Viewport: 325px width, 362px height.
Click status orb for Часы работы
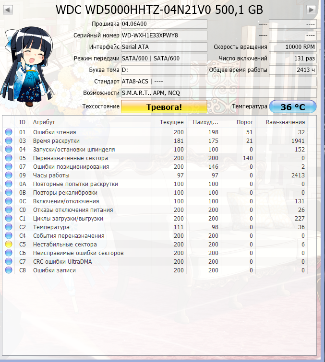tap(9, 175)
